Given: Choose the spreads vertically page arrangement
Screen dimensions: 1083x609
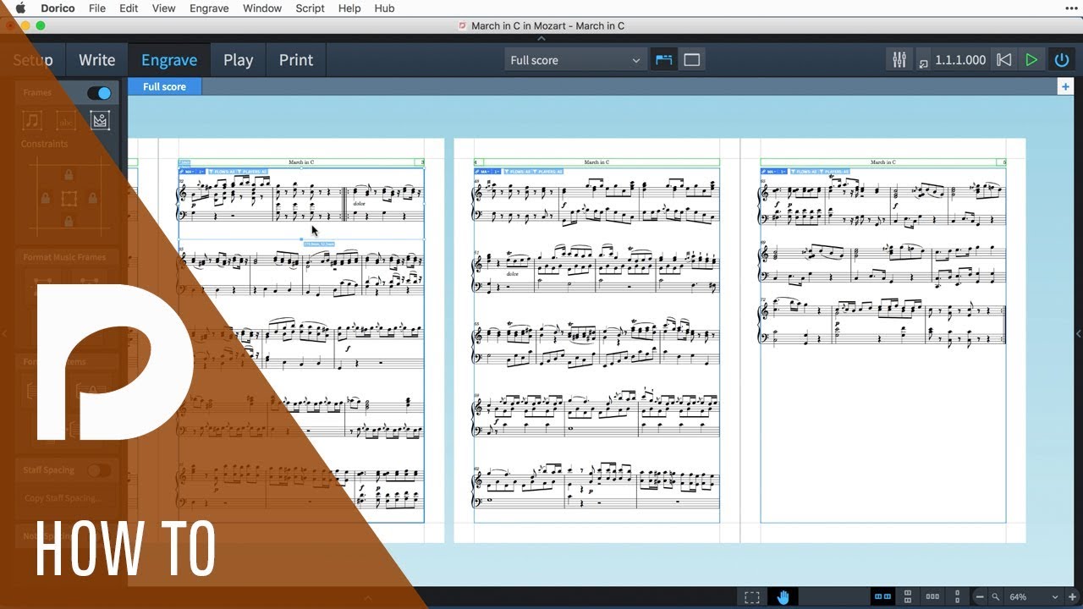Looking at the screenshot, I should click(x=908, y=597).
